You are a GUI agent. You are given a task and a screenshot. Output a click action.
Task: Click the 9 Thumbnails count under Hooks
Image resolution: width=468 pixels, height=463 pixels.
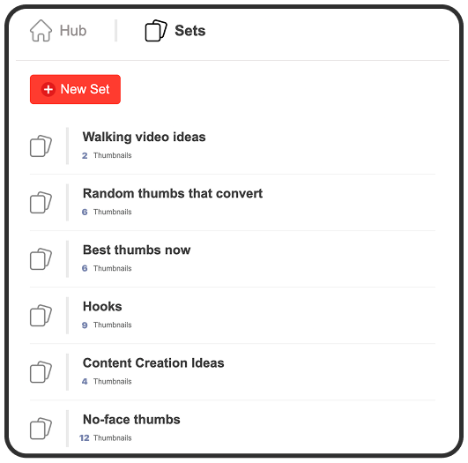[107, 325]
